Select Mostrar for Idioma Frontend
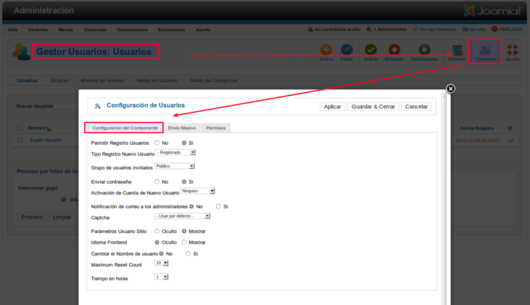This screenshot has height=305, width=530. (x=184, y=242)
